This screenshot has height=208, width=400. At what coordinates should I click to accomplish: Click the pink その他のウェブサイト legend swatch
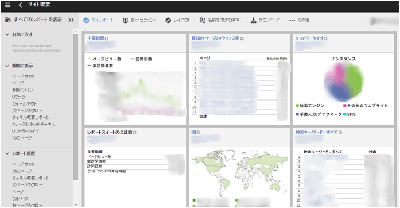coord(345,106)
